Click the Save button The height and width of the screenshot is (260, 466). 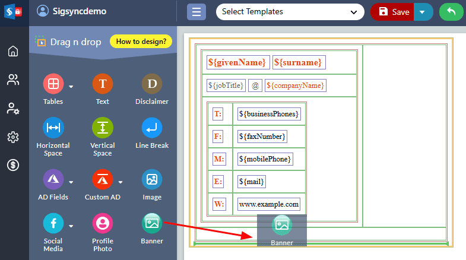(393, 12)
